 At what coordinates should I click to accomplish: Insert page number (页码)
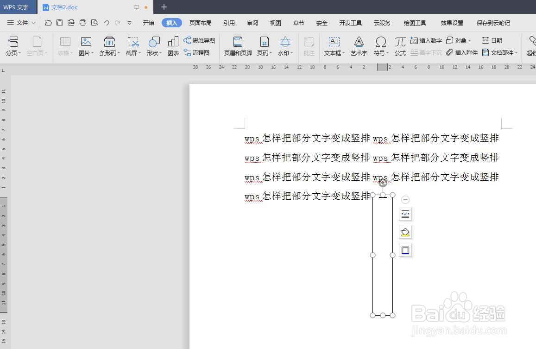click(x=264, y=46)
